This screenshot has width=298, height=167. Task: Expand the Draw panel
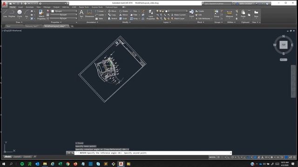point(19,22)
